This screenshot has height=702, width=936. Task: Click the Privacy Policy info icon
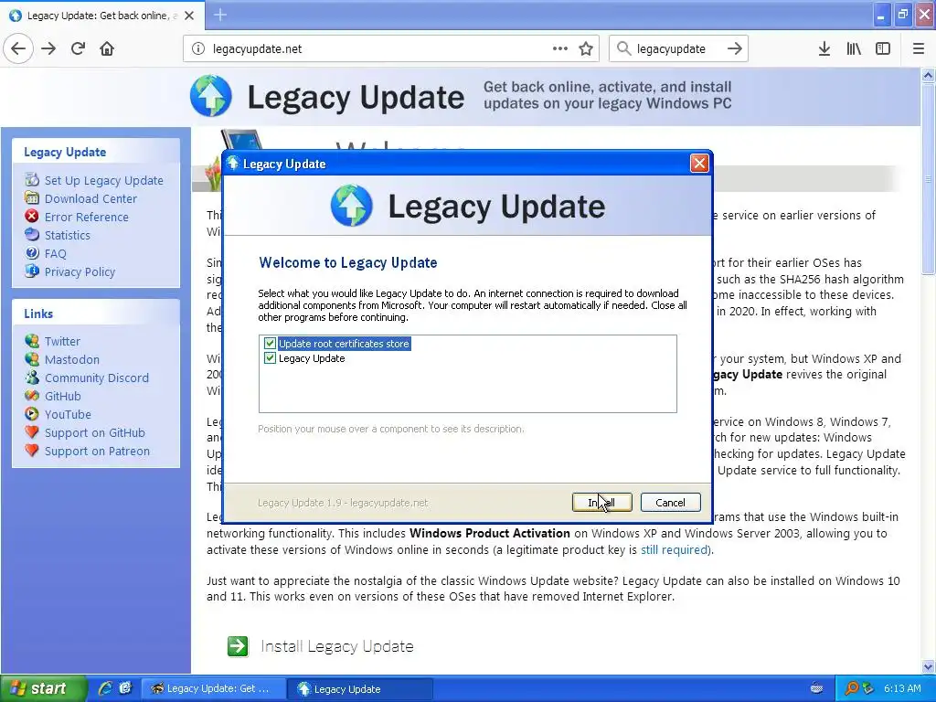coord(32,271)
